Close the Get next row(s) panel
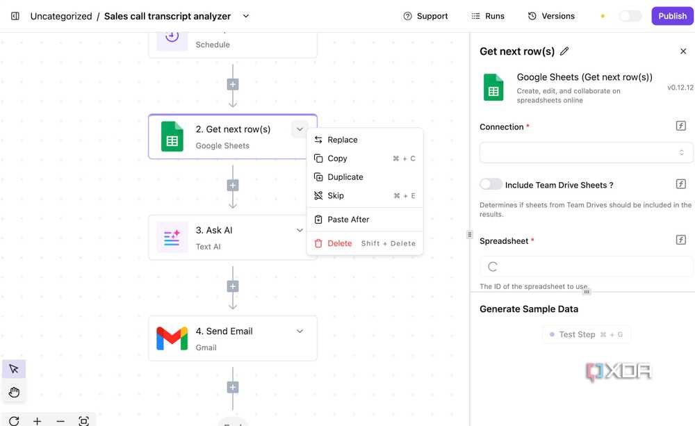 (x=683, y=51)
